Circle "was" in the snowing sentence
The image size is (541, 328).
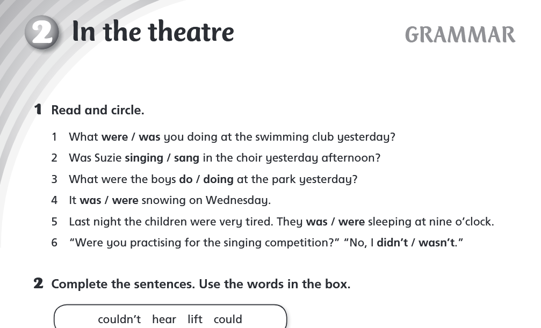click(90, 200)
